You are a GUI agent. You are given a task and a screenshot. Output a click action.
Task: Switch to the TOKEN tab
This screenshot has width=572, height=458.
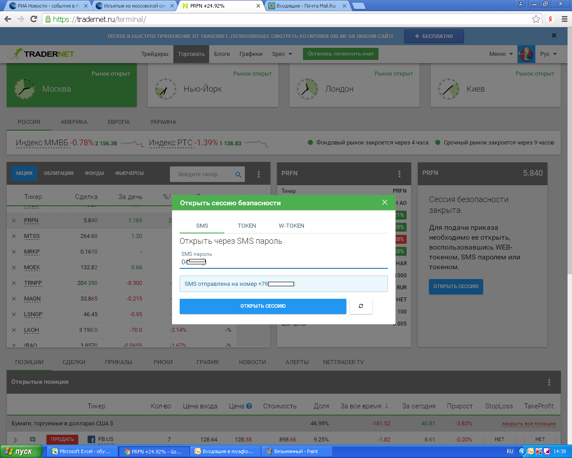(247, 226)
